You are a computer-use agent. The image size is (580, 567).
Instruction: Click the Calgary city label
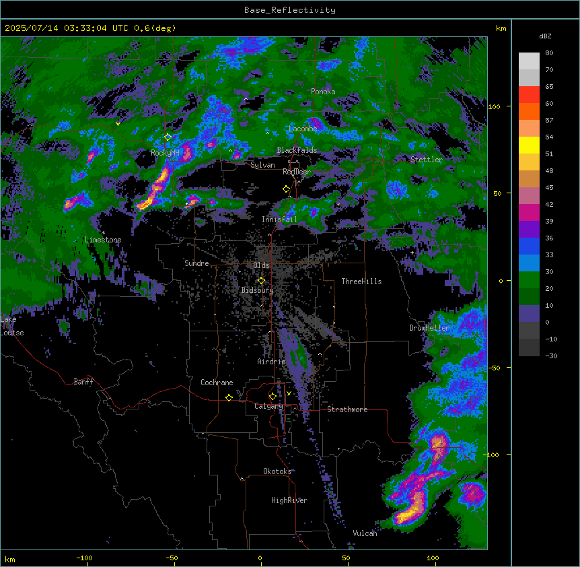pos(268,406)
